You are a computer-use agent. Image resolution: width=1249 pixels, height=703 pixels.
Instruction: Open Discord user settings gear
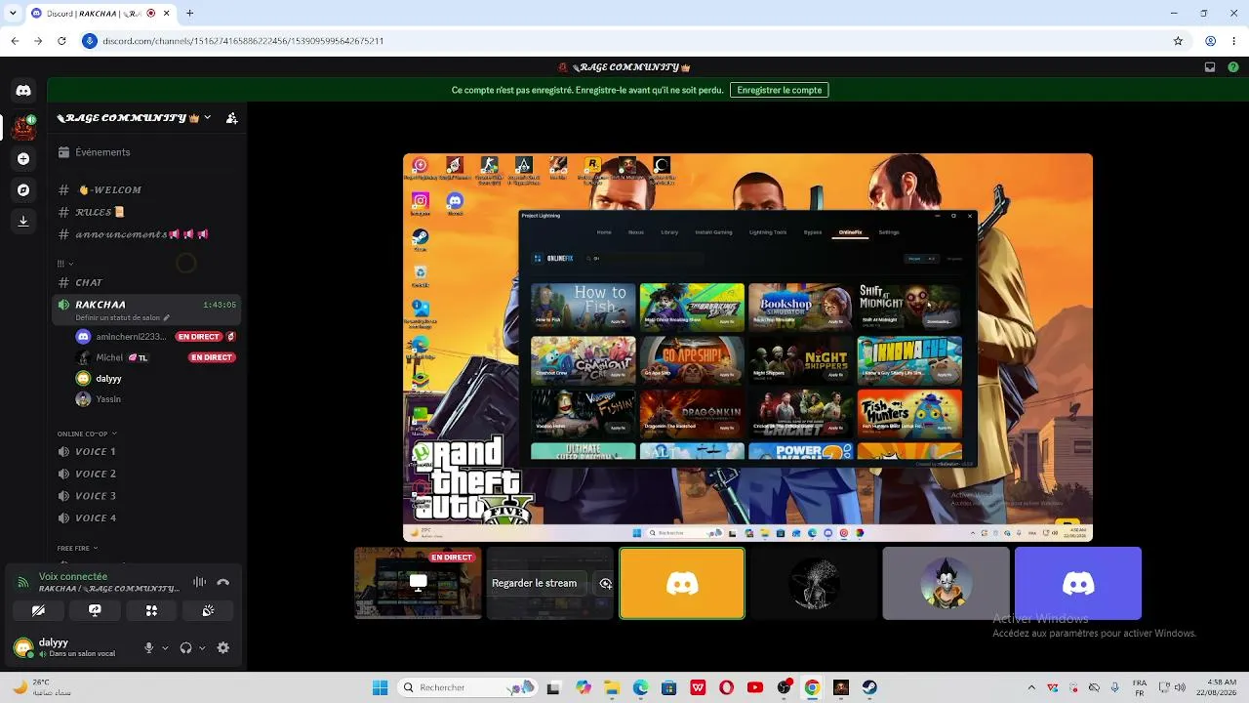click(x=223, y=647)
